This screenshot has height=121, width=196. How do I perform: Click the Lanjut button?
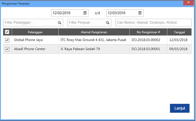(180, 108)
